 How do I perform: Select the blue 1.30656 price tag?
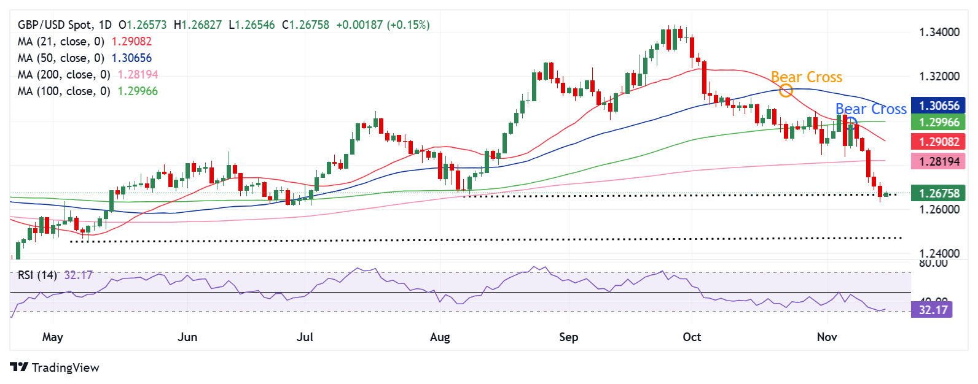(938, 106)
